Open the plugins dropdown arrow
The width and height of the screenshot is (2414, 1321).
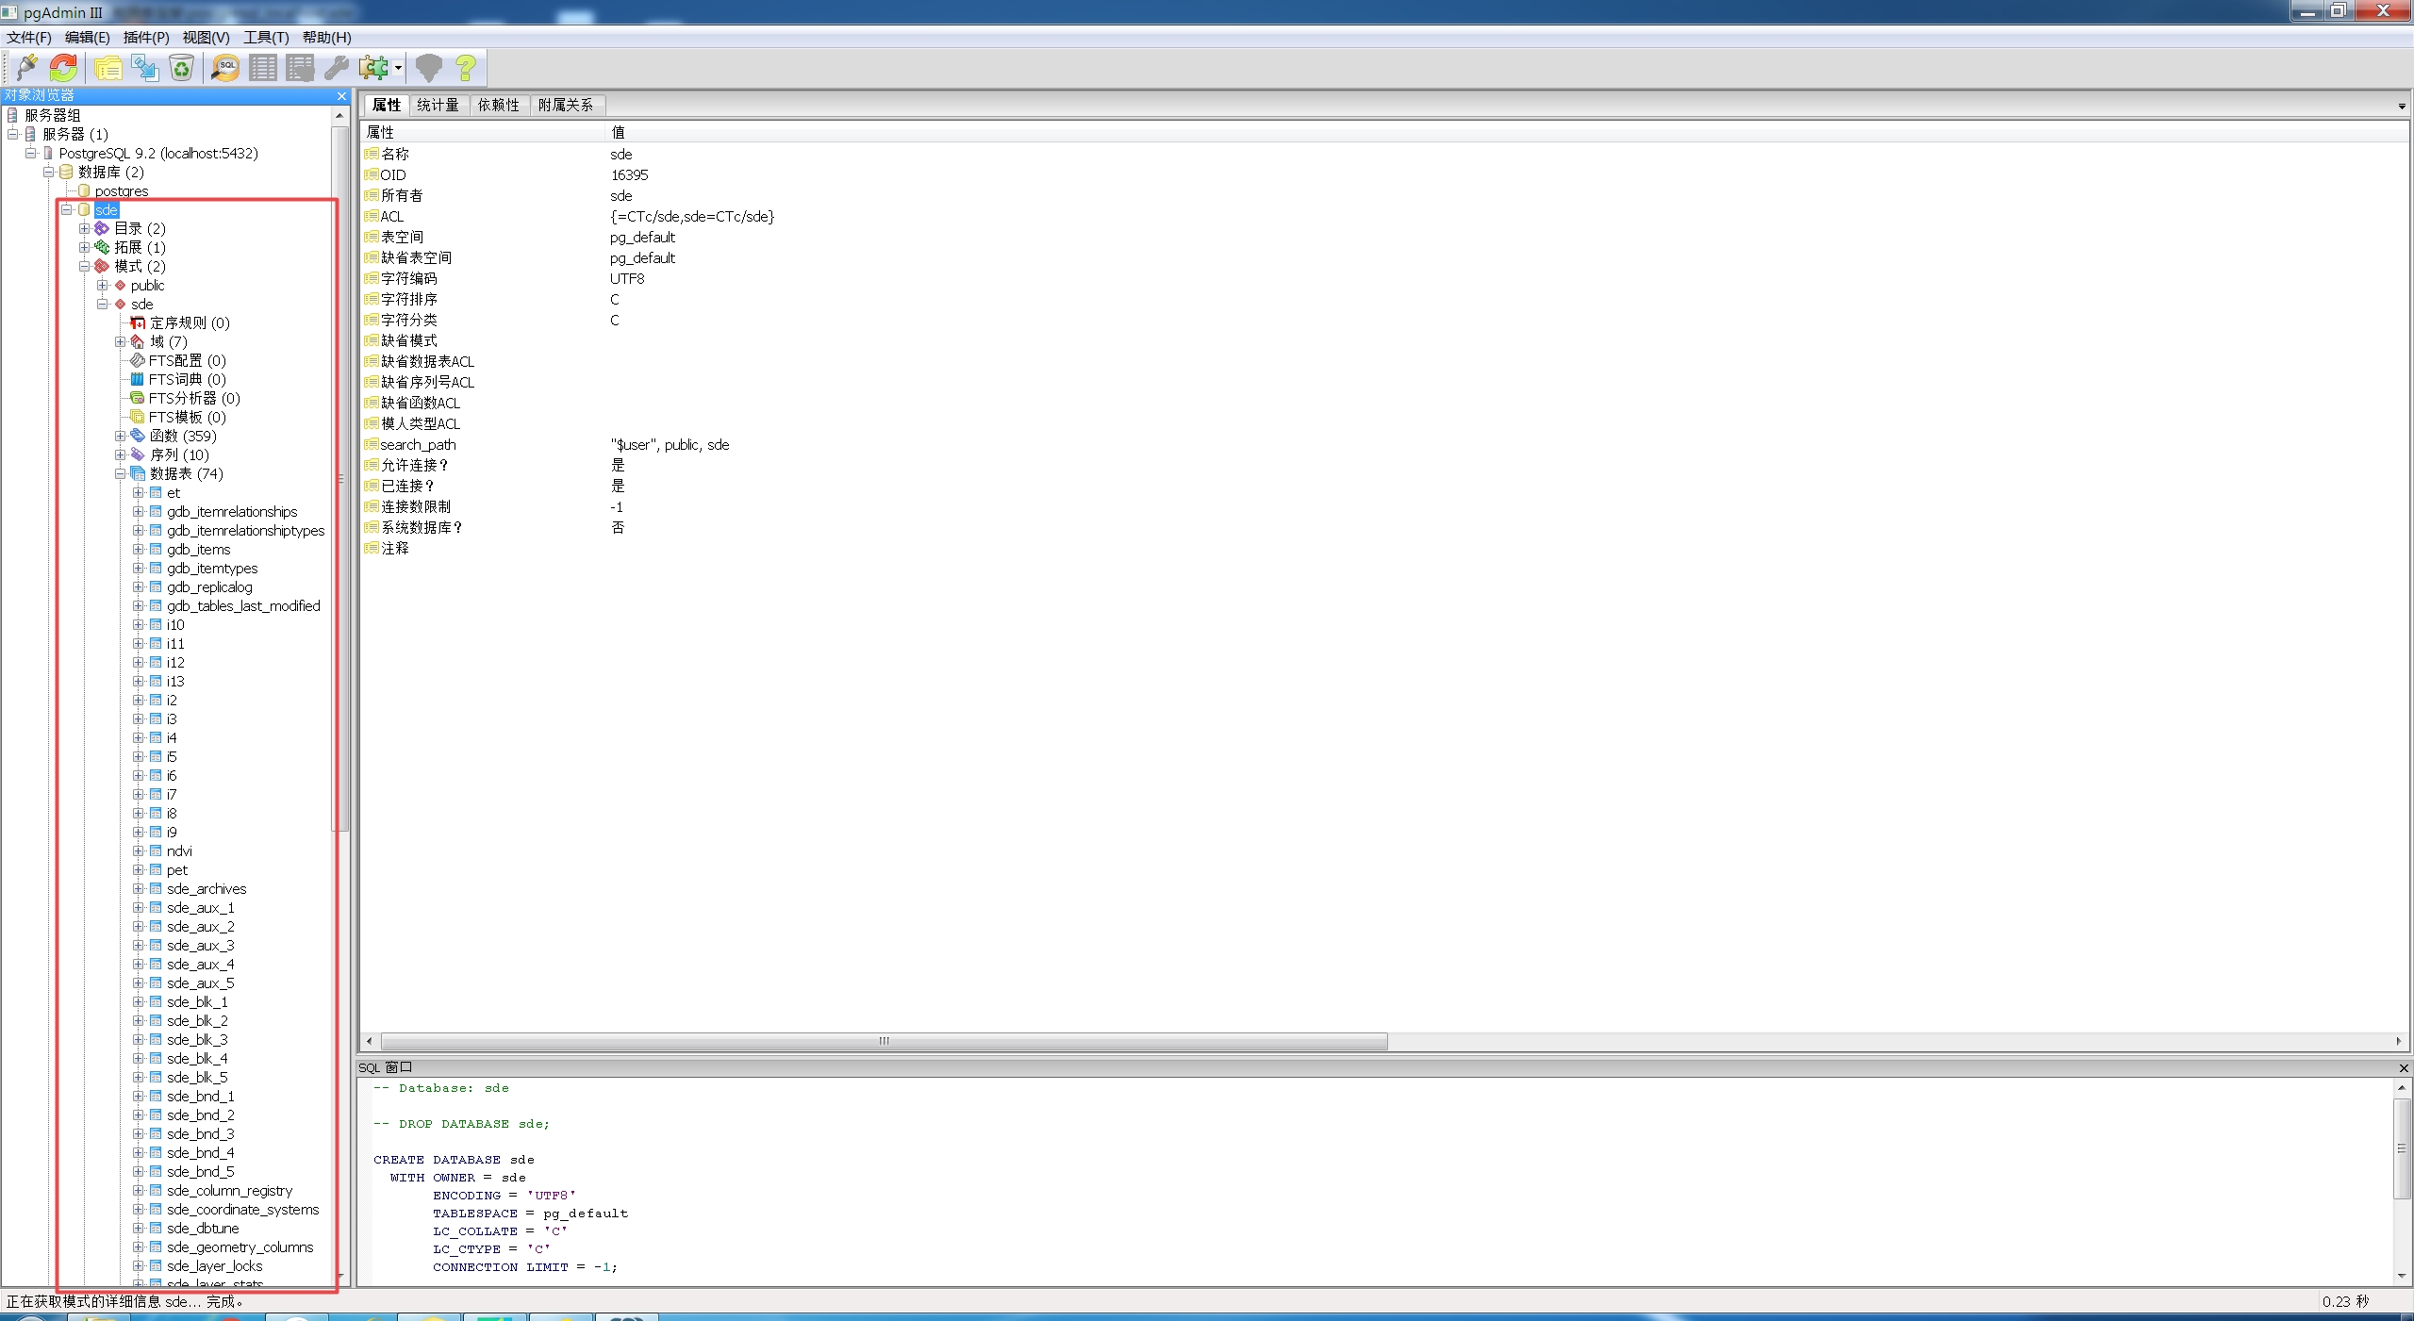[x=398, y=68]
